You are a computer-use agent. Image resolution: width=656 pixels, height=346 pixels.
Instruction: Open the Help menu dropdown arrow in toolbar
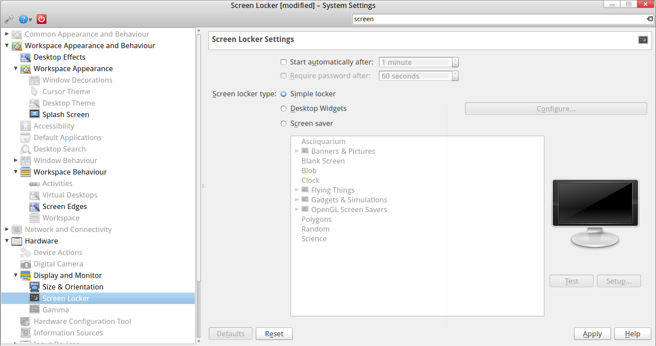point(31,20)
